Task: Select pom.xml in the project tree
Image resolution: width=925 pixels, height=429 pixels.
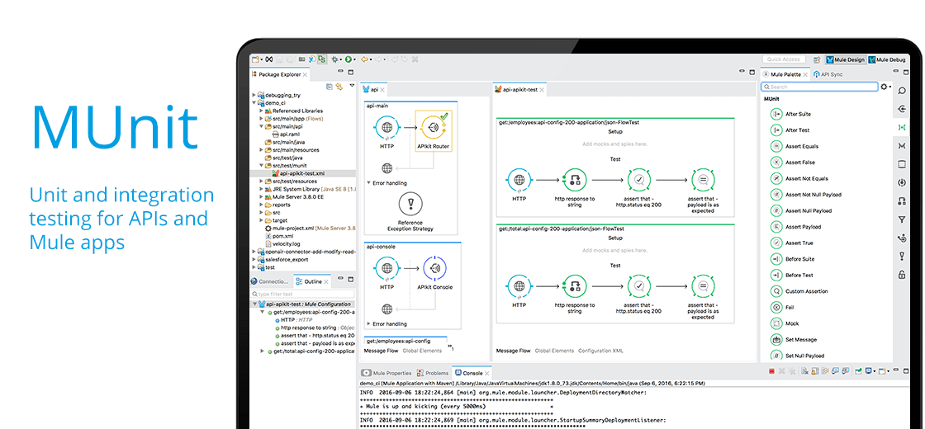Action: click(280, 236)
